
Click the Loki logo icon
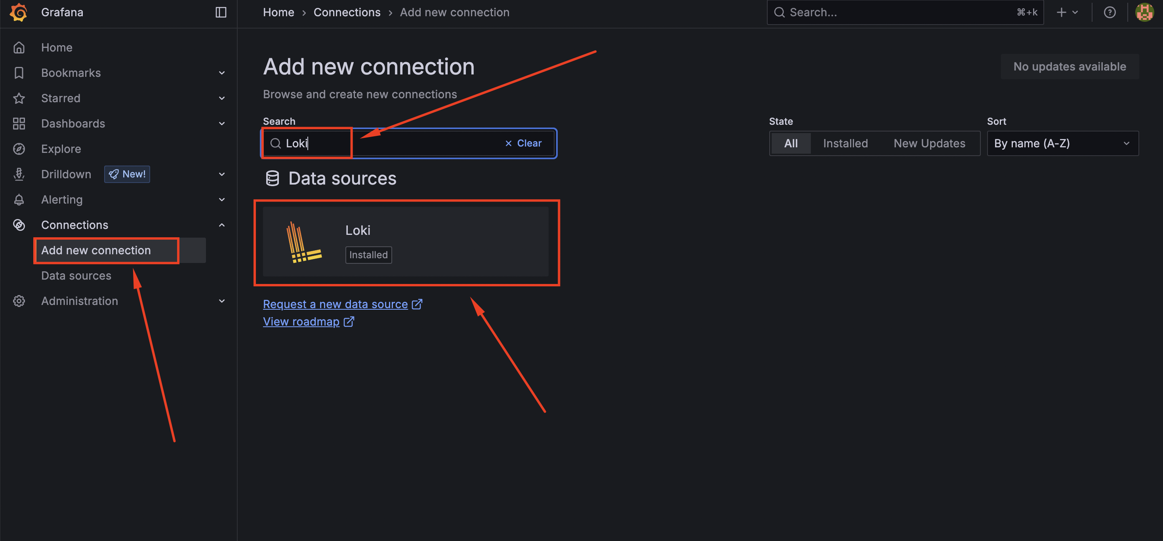(x=303, y=242)
